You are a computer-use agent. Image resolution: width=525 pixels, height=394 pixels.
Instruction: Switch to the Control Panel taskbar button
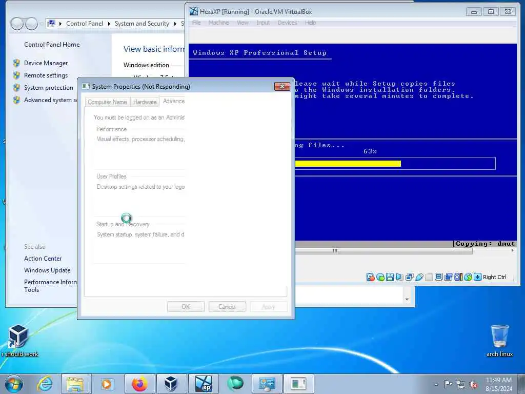coord(267,384)
